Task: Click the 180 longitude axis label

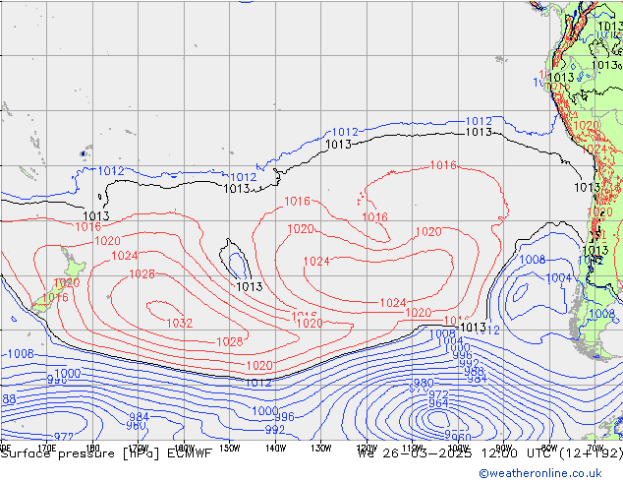Action: [x=92, y=449]
